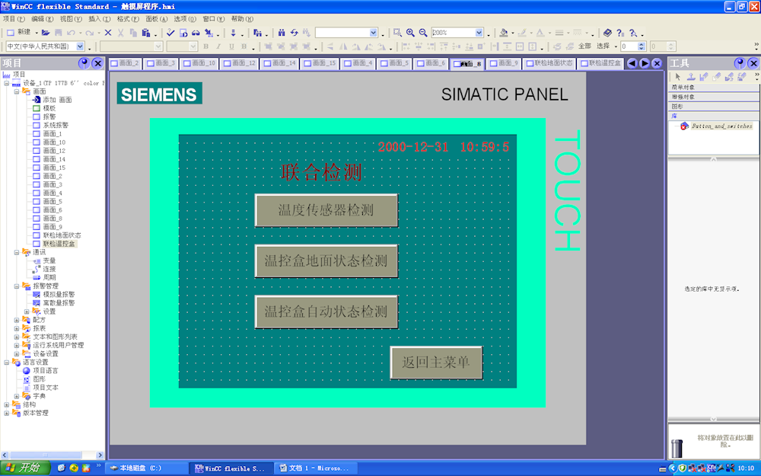Screen dimensions: 761x476
Task: Click the question mark help icon
Action: [x=620, y=33]
